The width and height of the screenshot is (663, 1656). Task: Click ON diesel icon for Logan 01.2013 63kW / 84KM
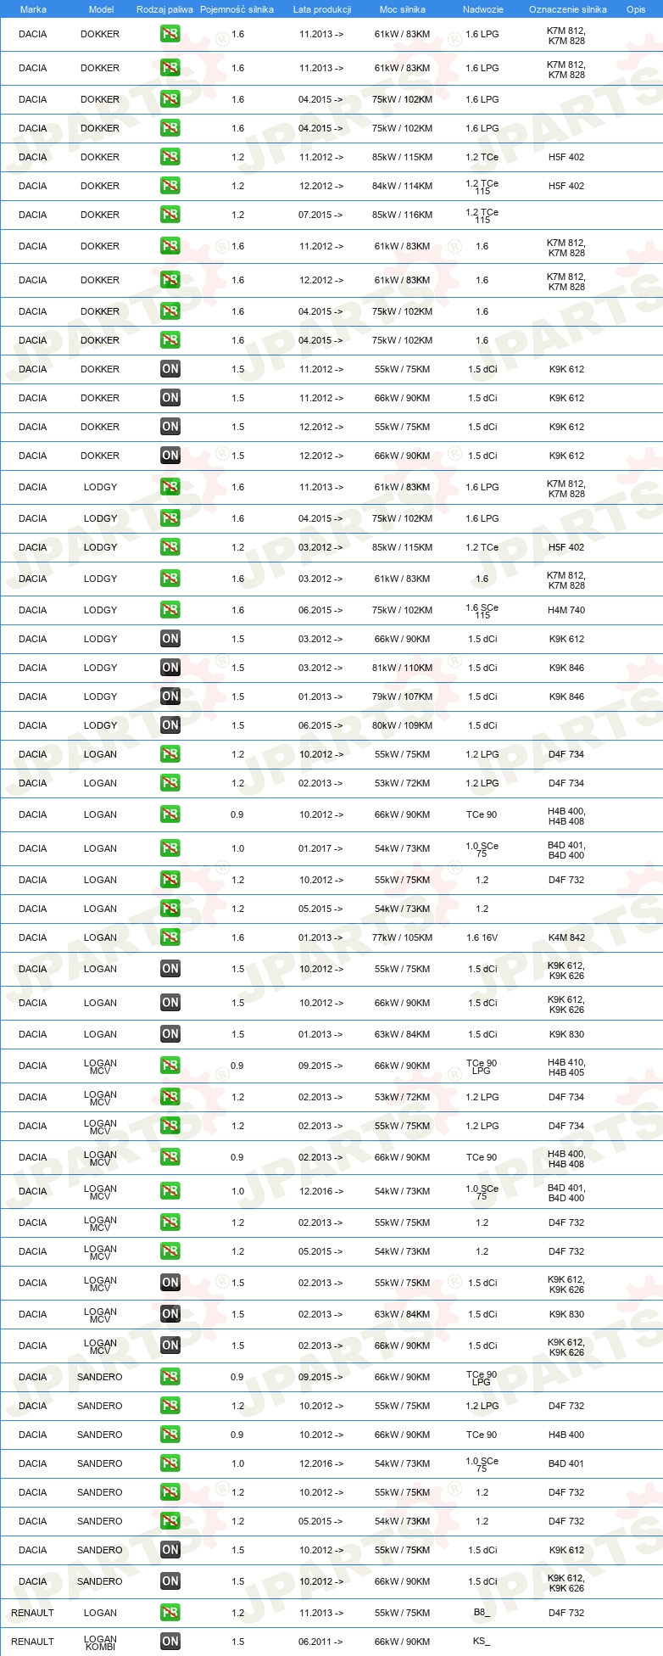(170, 1034)
